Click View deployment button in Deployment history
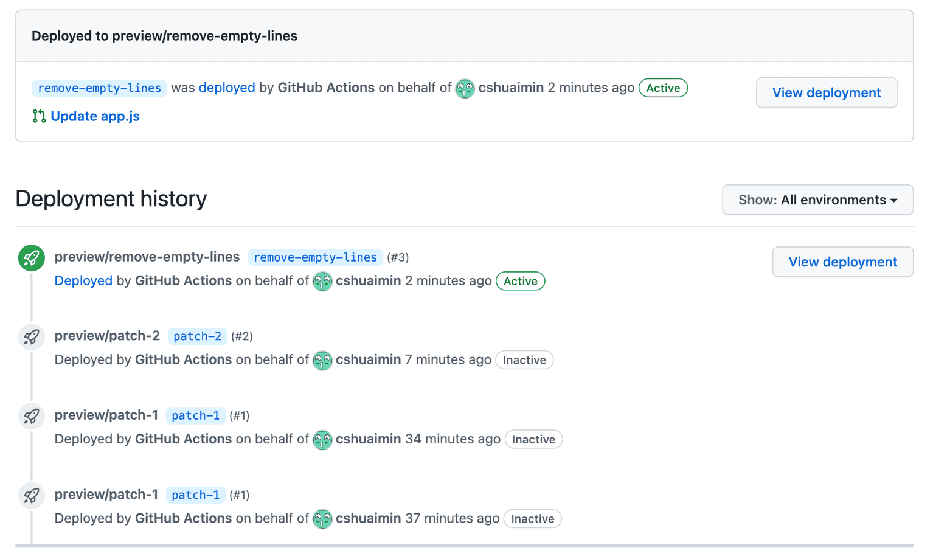Image resolution: width=933 pixels, height=559 pixels. (842, 262)
